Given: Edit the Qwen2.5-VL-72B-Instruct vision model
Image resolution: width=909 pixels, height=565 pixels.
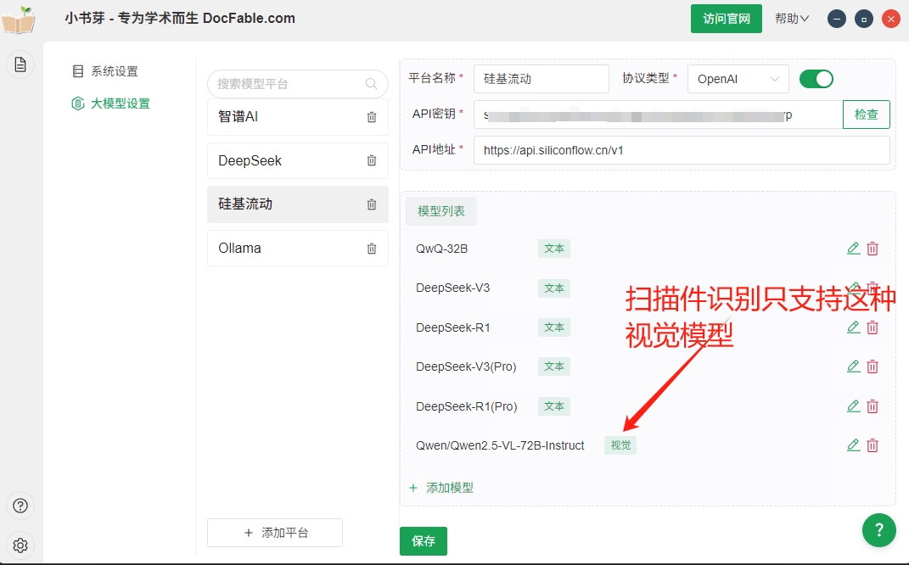Looking at the screenshot, I should [853, 445].
